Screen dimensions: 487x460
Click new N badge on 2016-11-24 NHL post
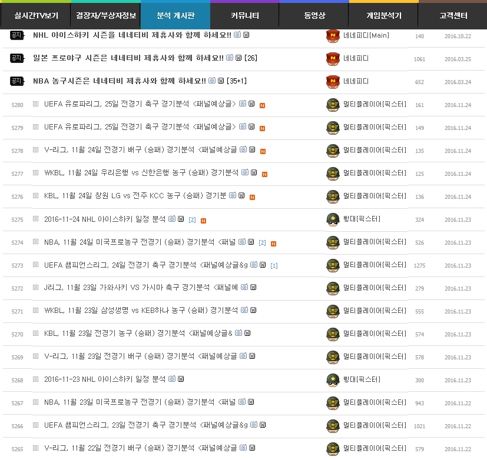click(x=203, y=221)
